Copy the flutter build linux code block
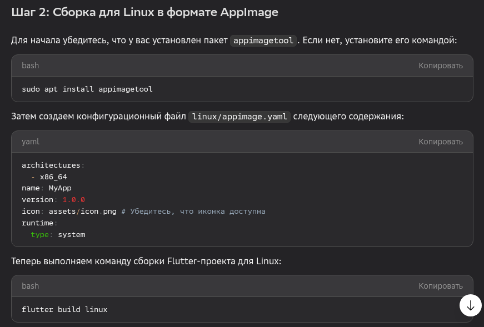 pyautogui.click(x=440, y=286)
